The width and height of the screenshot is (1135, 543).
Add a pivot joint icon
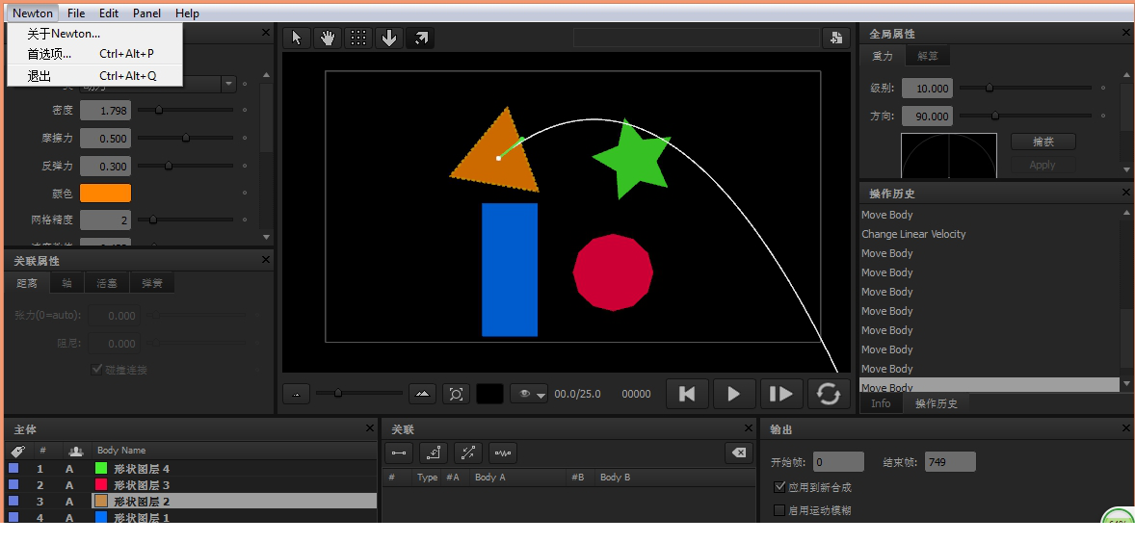(434, 453)
